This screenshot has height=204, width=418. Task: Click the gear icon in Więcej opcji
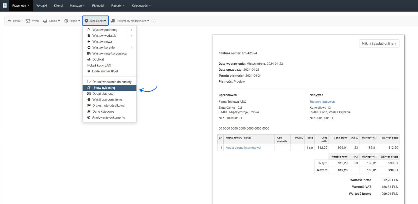[86, 21]
